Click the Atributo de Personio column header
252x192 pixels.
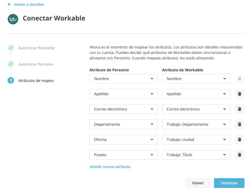click(109, 70)
